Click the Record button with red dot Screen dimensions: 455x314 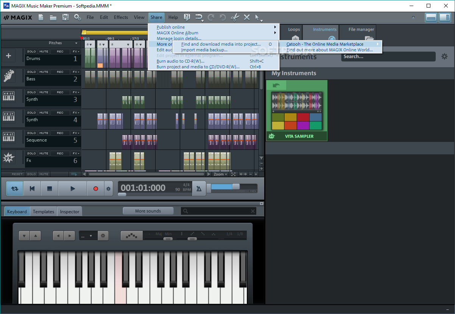(x=96, y=189)
